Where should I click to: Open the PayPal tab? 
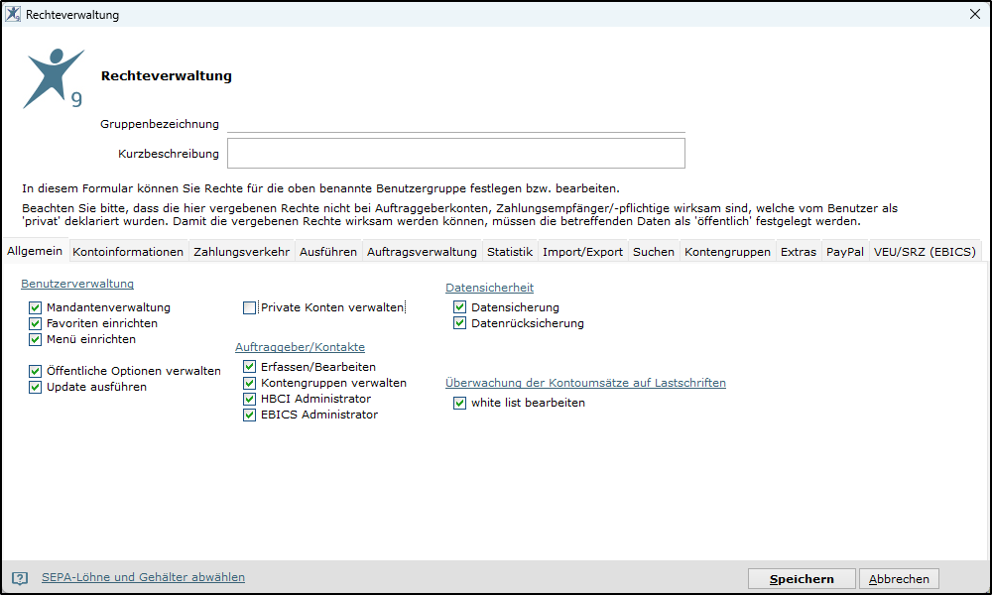(x=844, y=252)
